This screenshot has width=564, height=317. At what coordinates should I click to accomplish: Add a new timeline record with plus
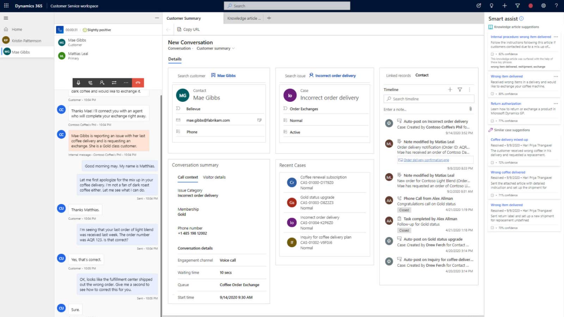pyautogui.click(x=450, y=89)
